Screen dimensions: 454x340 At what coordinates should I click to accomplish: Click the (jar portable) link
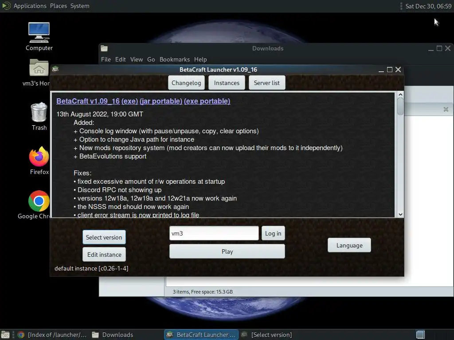[161, 101]
